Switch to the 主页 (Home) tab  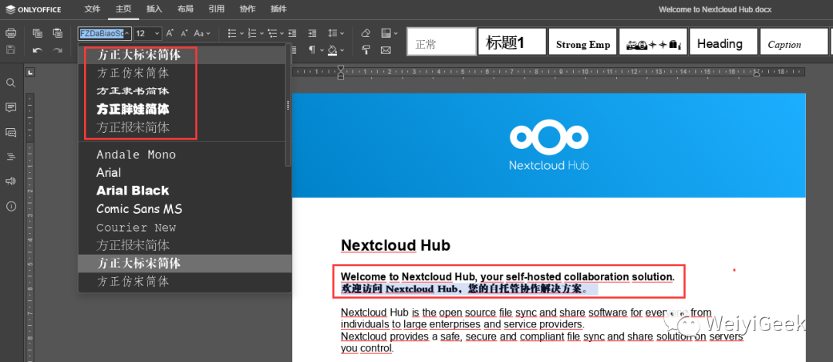[123, 9]
